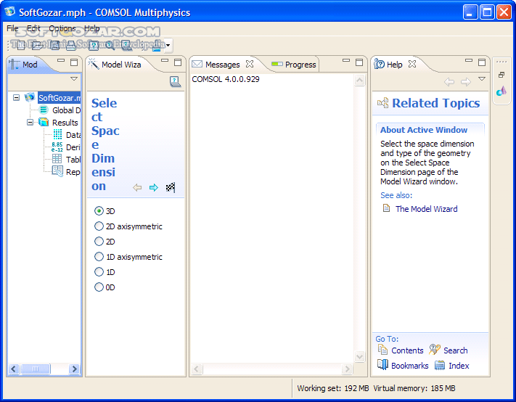516x402 pixels.
Task: Choose the 1D space dimension option
Action: (x=99, y=272)
